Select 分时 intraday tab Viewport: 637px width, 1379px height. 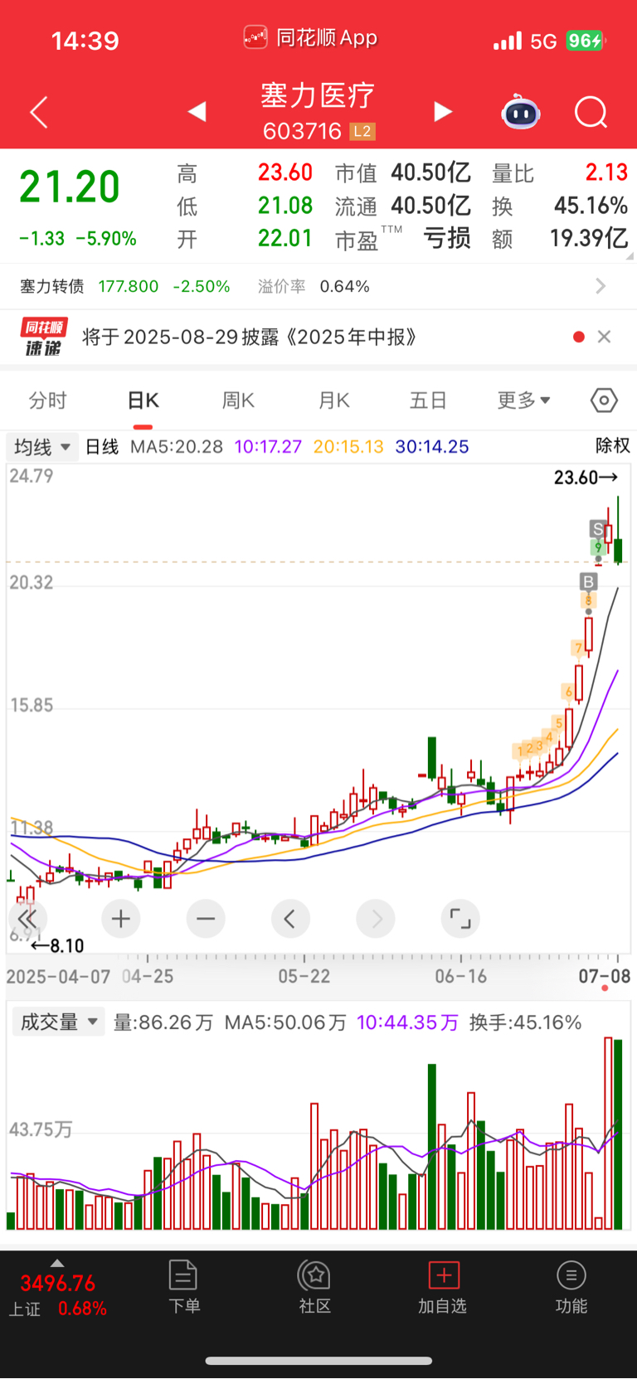click(x=47, y=401)
